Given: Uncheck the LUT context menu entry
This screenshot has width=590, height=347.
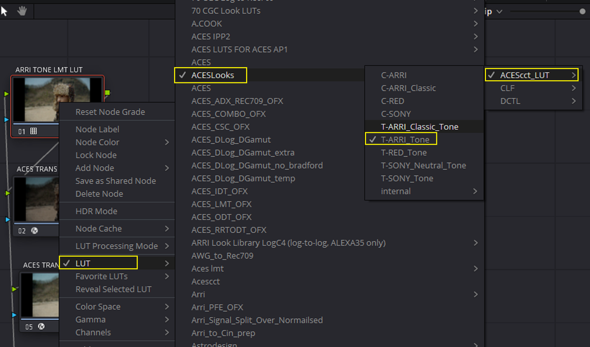Looking at the screenshot, I should tap(117, 263).
